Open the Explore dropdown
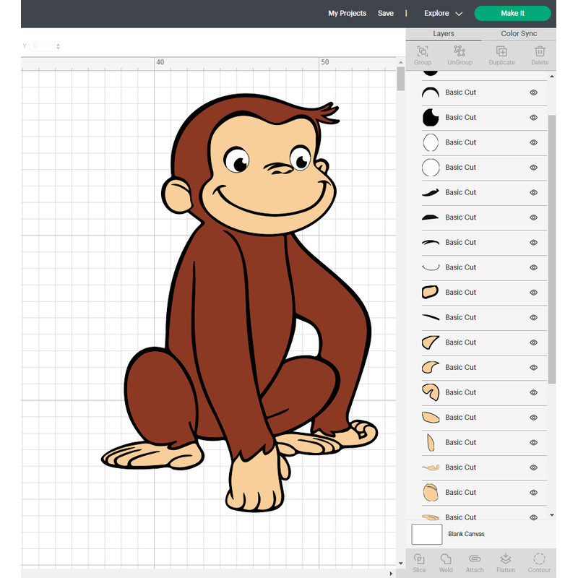578x578 pixels. pos(442,13)
